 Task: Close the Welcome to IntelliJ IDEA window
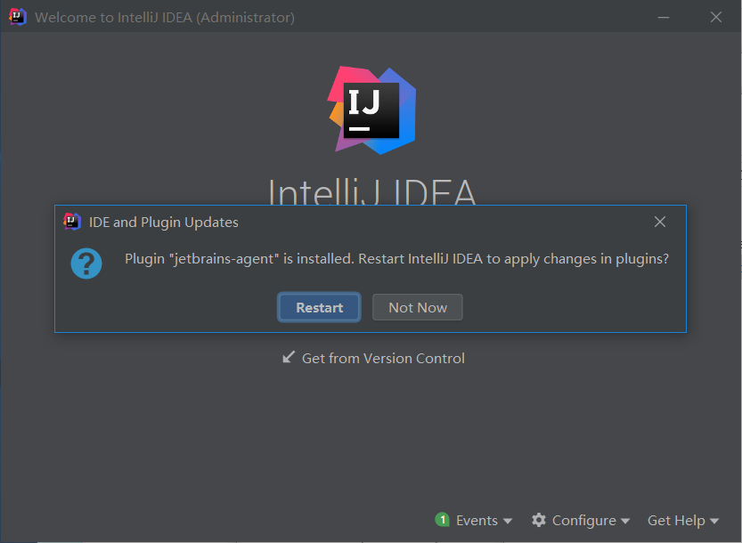pyautogui.click(x=716, y=17)
